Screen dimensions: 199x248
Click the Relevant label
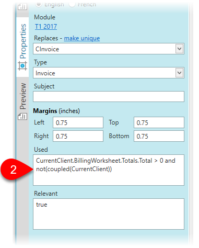coord(45,194)
